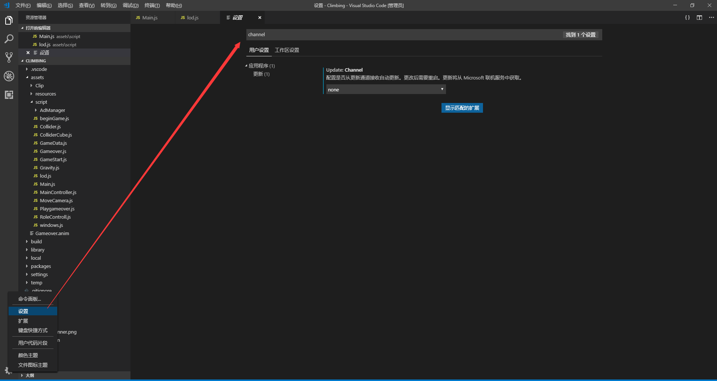
Task: Open the 调试 menu
Action: click(x=130, y=5)
